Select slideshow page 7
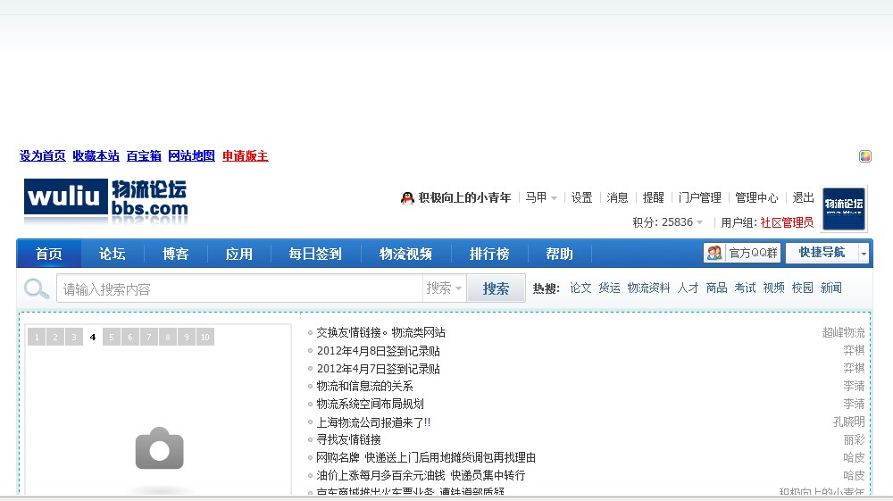 click(x=149, y=337)
